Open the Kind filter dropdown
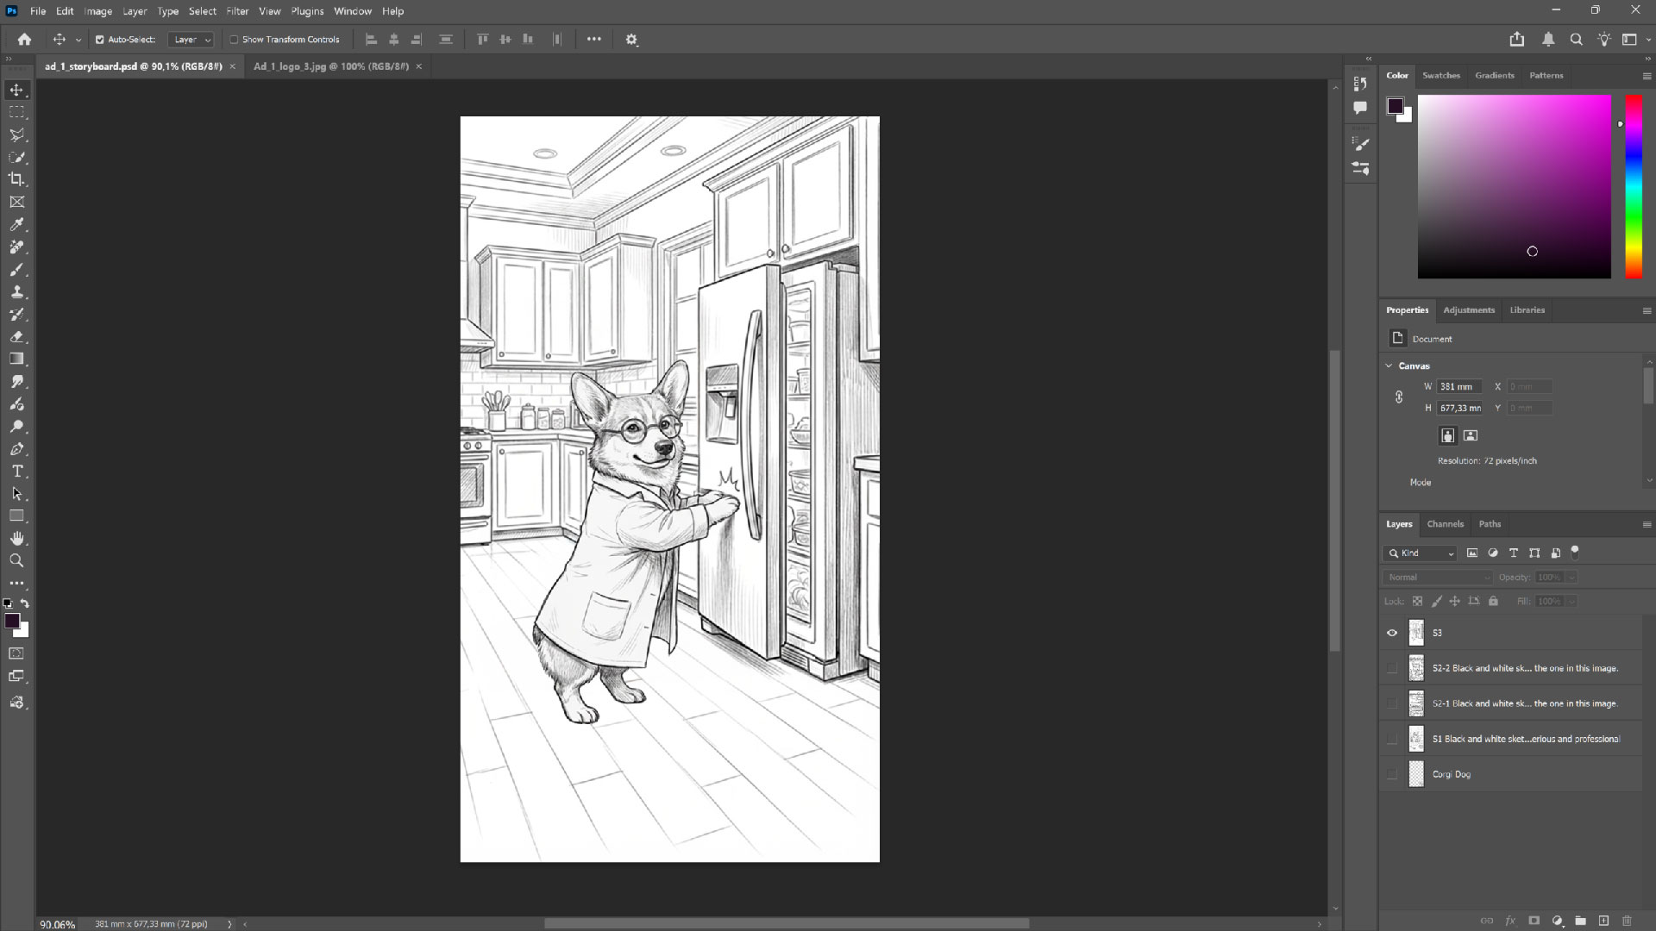 pos(1420,553)
